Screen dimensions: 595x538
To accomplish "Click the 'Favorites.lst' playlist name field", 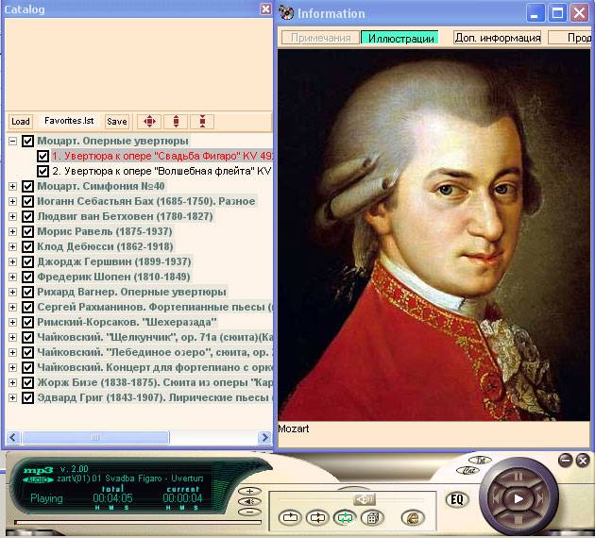I will point(69,121).
